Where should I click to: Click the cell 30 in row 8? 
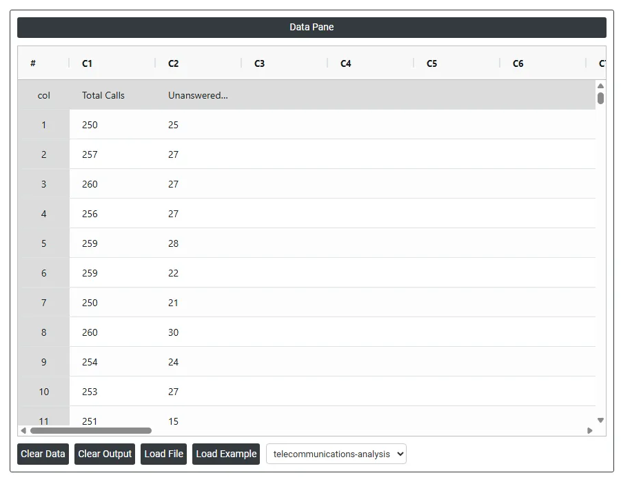click(x=198, y=332)
